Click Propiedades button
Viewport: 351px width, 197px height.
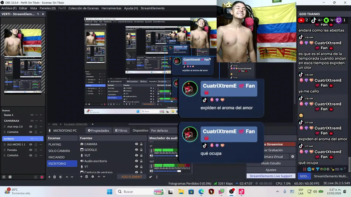(98, 131)
